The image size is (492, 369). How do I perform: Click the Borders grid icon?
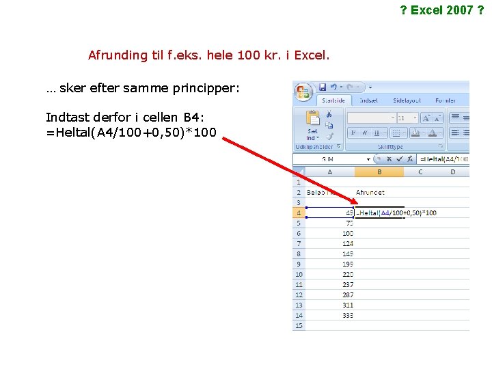coord(396,133)
